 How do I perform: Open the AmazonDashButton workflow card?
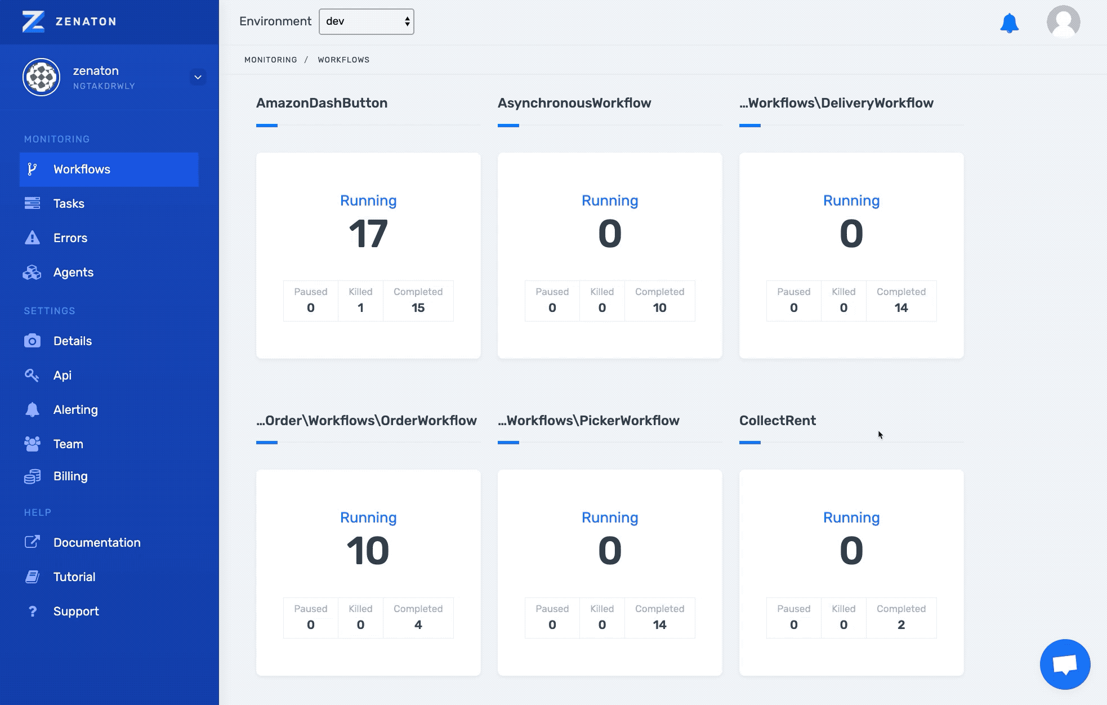pos(368,256)
